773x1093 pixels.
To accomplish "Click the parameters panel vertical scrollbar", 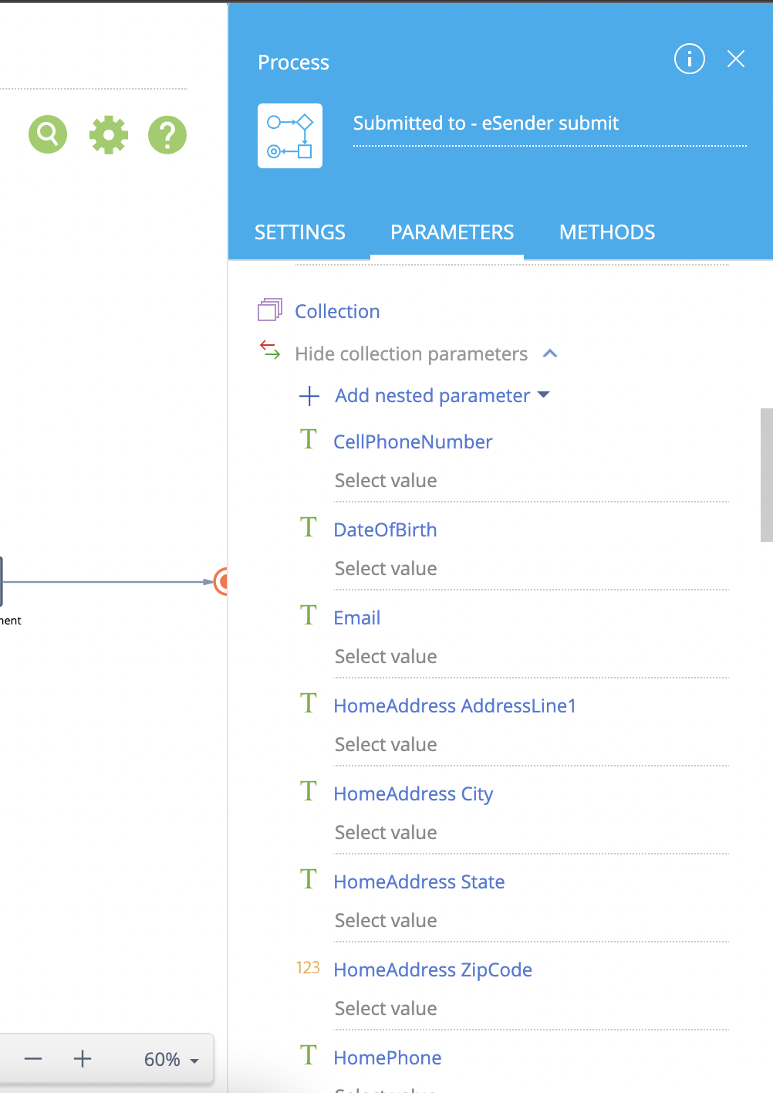I will pos(766,475).
